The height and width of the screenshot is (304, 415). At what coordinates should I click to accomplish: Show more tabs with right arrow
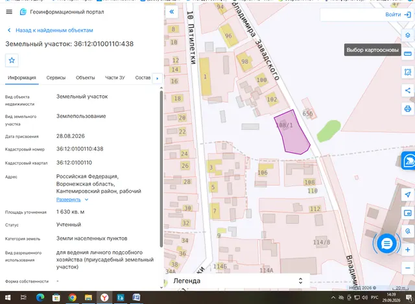[157, 78]
